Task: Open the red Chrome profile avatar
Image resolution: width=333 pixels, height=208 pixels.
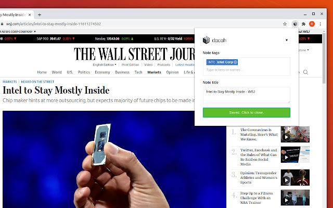Action: (312, 24)
